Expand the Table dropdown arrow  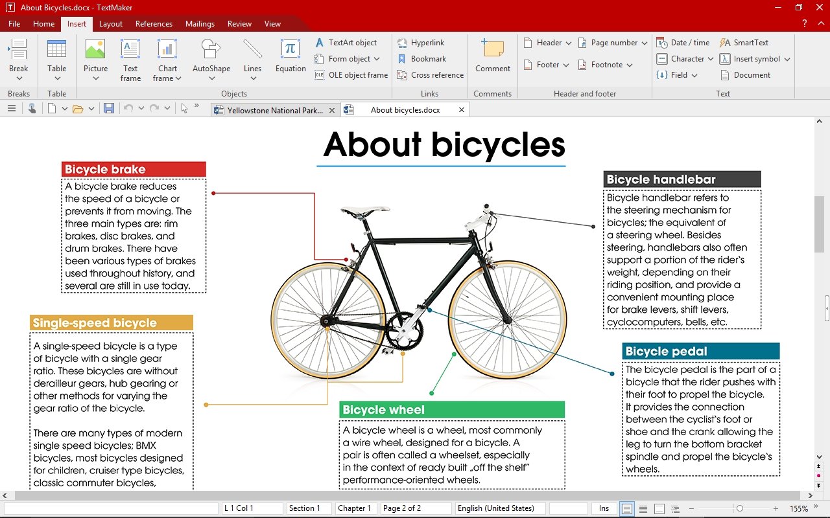57,79
